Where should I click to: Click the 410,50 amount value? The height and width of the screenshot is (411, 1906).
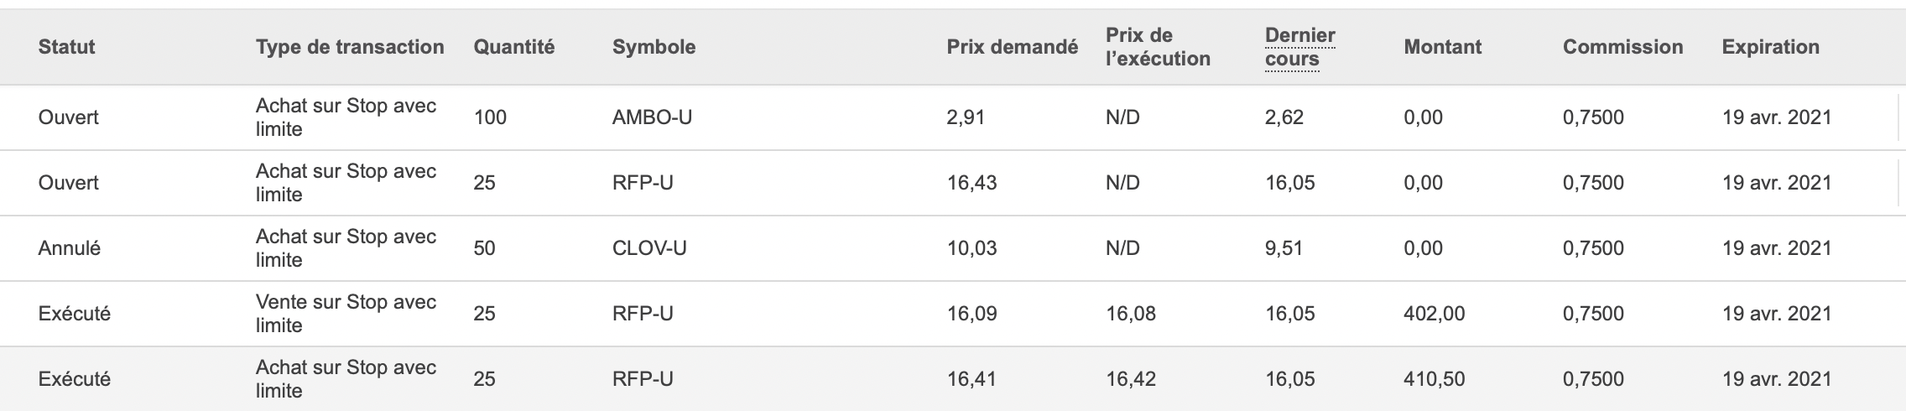click(x=1434, y=379)
